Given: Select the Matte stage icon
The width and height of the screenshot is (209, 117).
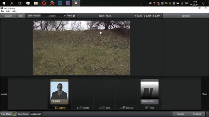Looking at the screenshot, I should coord(79,108).
